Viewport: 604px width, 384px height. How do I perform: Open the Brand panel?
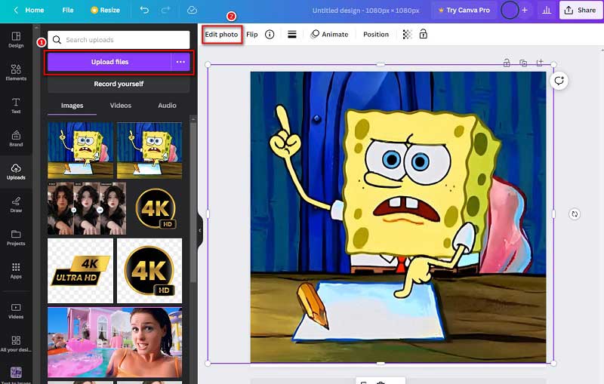(16, 139)
